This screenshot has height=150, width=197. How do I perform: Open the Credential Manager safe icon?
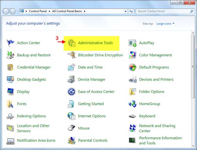10,67
